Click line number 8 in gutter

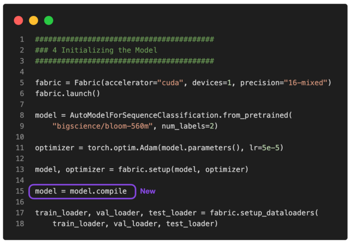pos(22,115)
